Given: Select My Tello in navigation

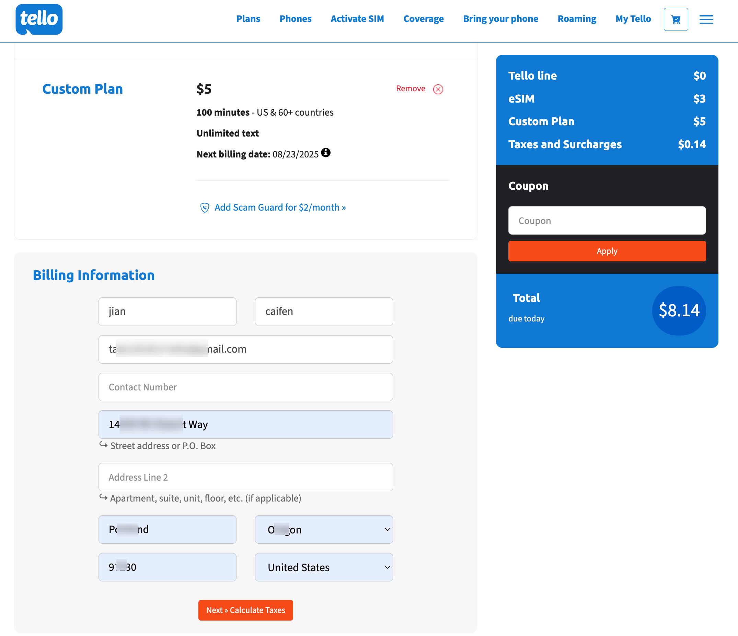Looking at the screenshot, I should click(x=633, y=19).
